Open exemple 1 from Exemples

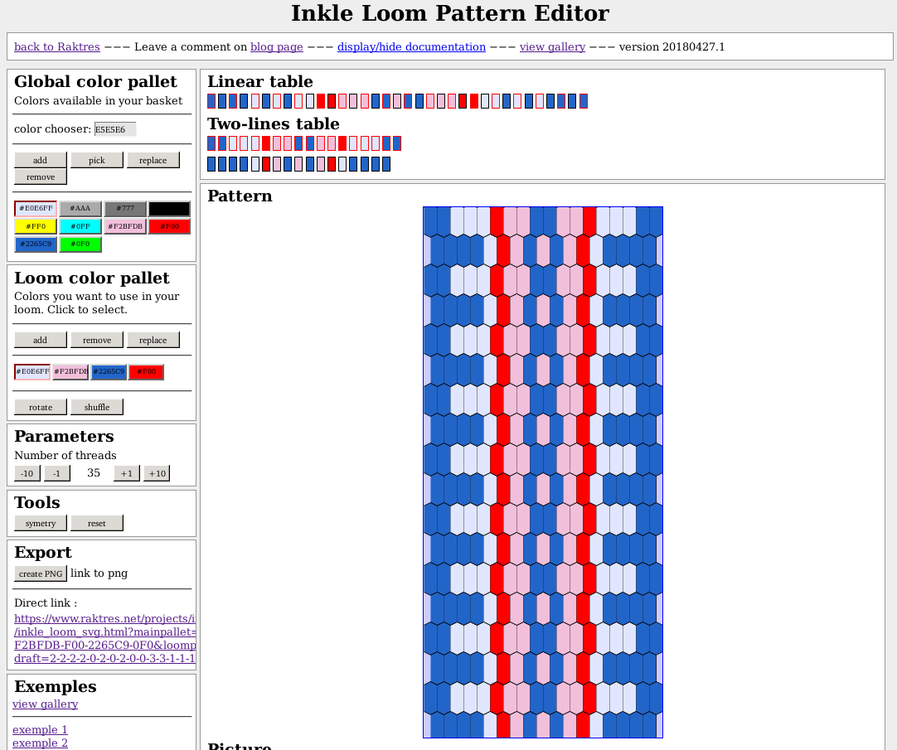[x=40, y=729]
